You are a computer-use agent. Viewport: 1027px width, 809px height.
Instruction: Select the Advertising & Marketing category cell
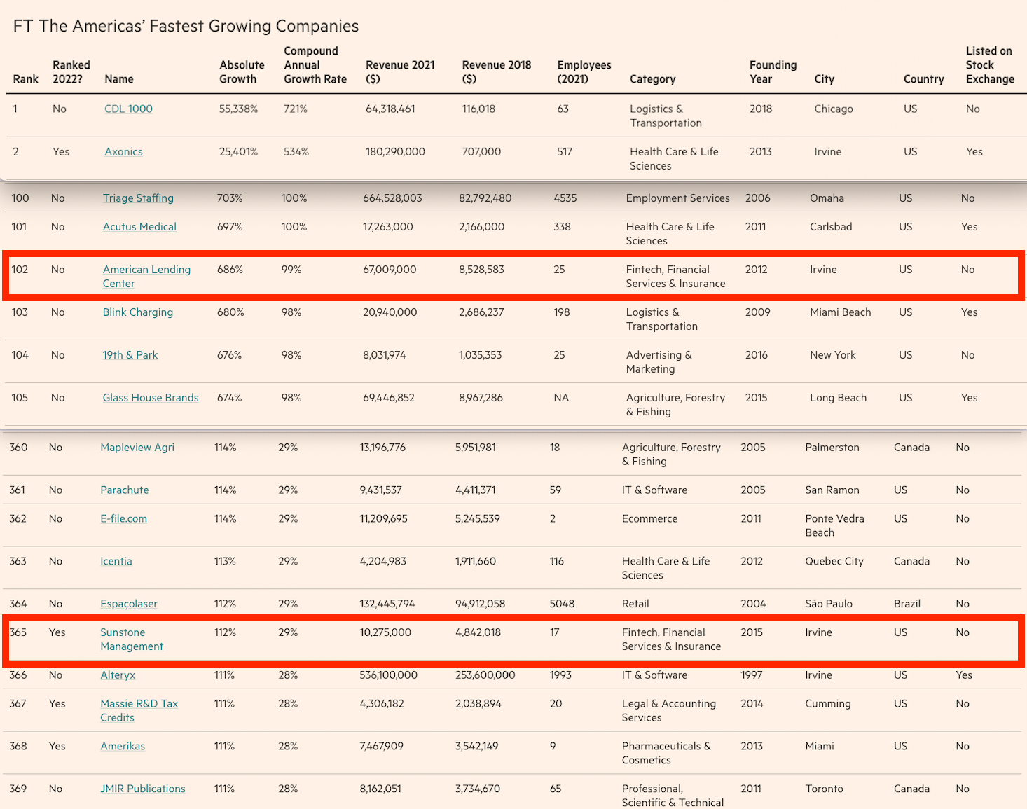659,362
